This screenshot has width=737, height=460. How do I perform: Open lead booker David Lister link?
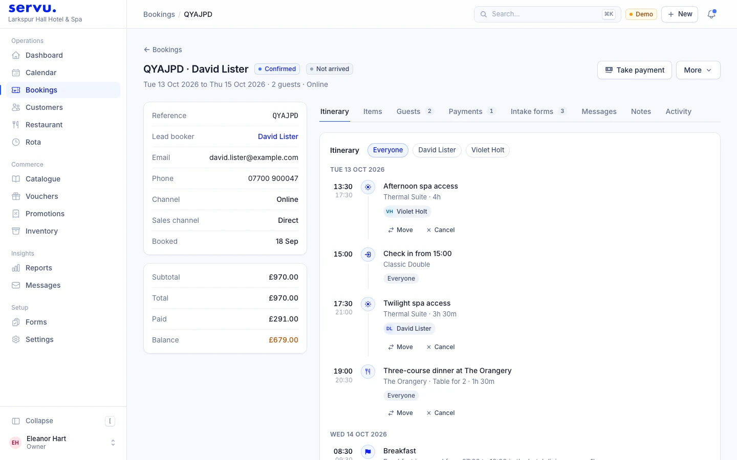click(x=278, y=136)
